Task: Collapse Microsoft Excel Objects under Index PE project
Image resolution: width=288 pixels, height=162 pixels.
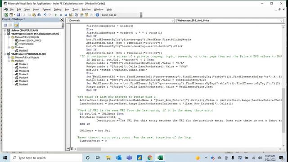Action: tap(9, 37)
